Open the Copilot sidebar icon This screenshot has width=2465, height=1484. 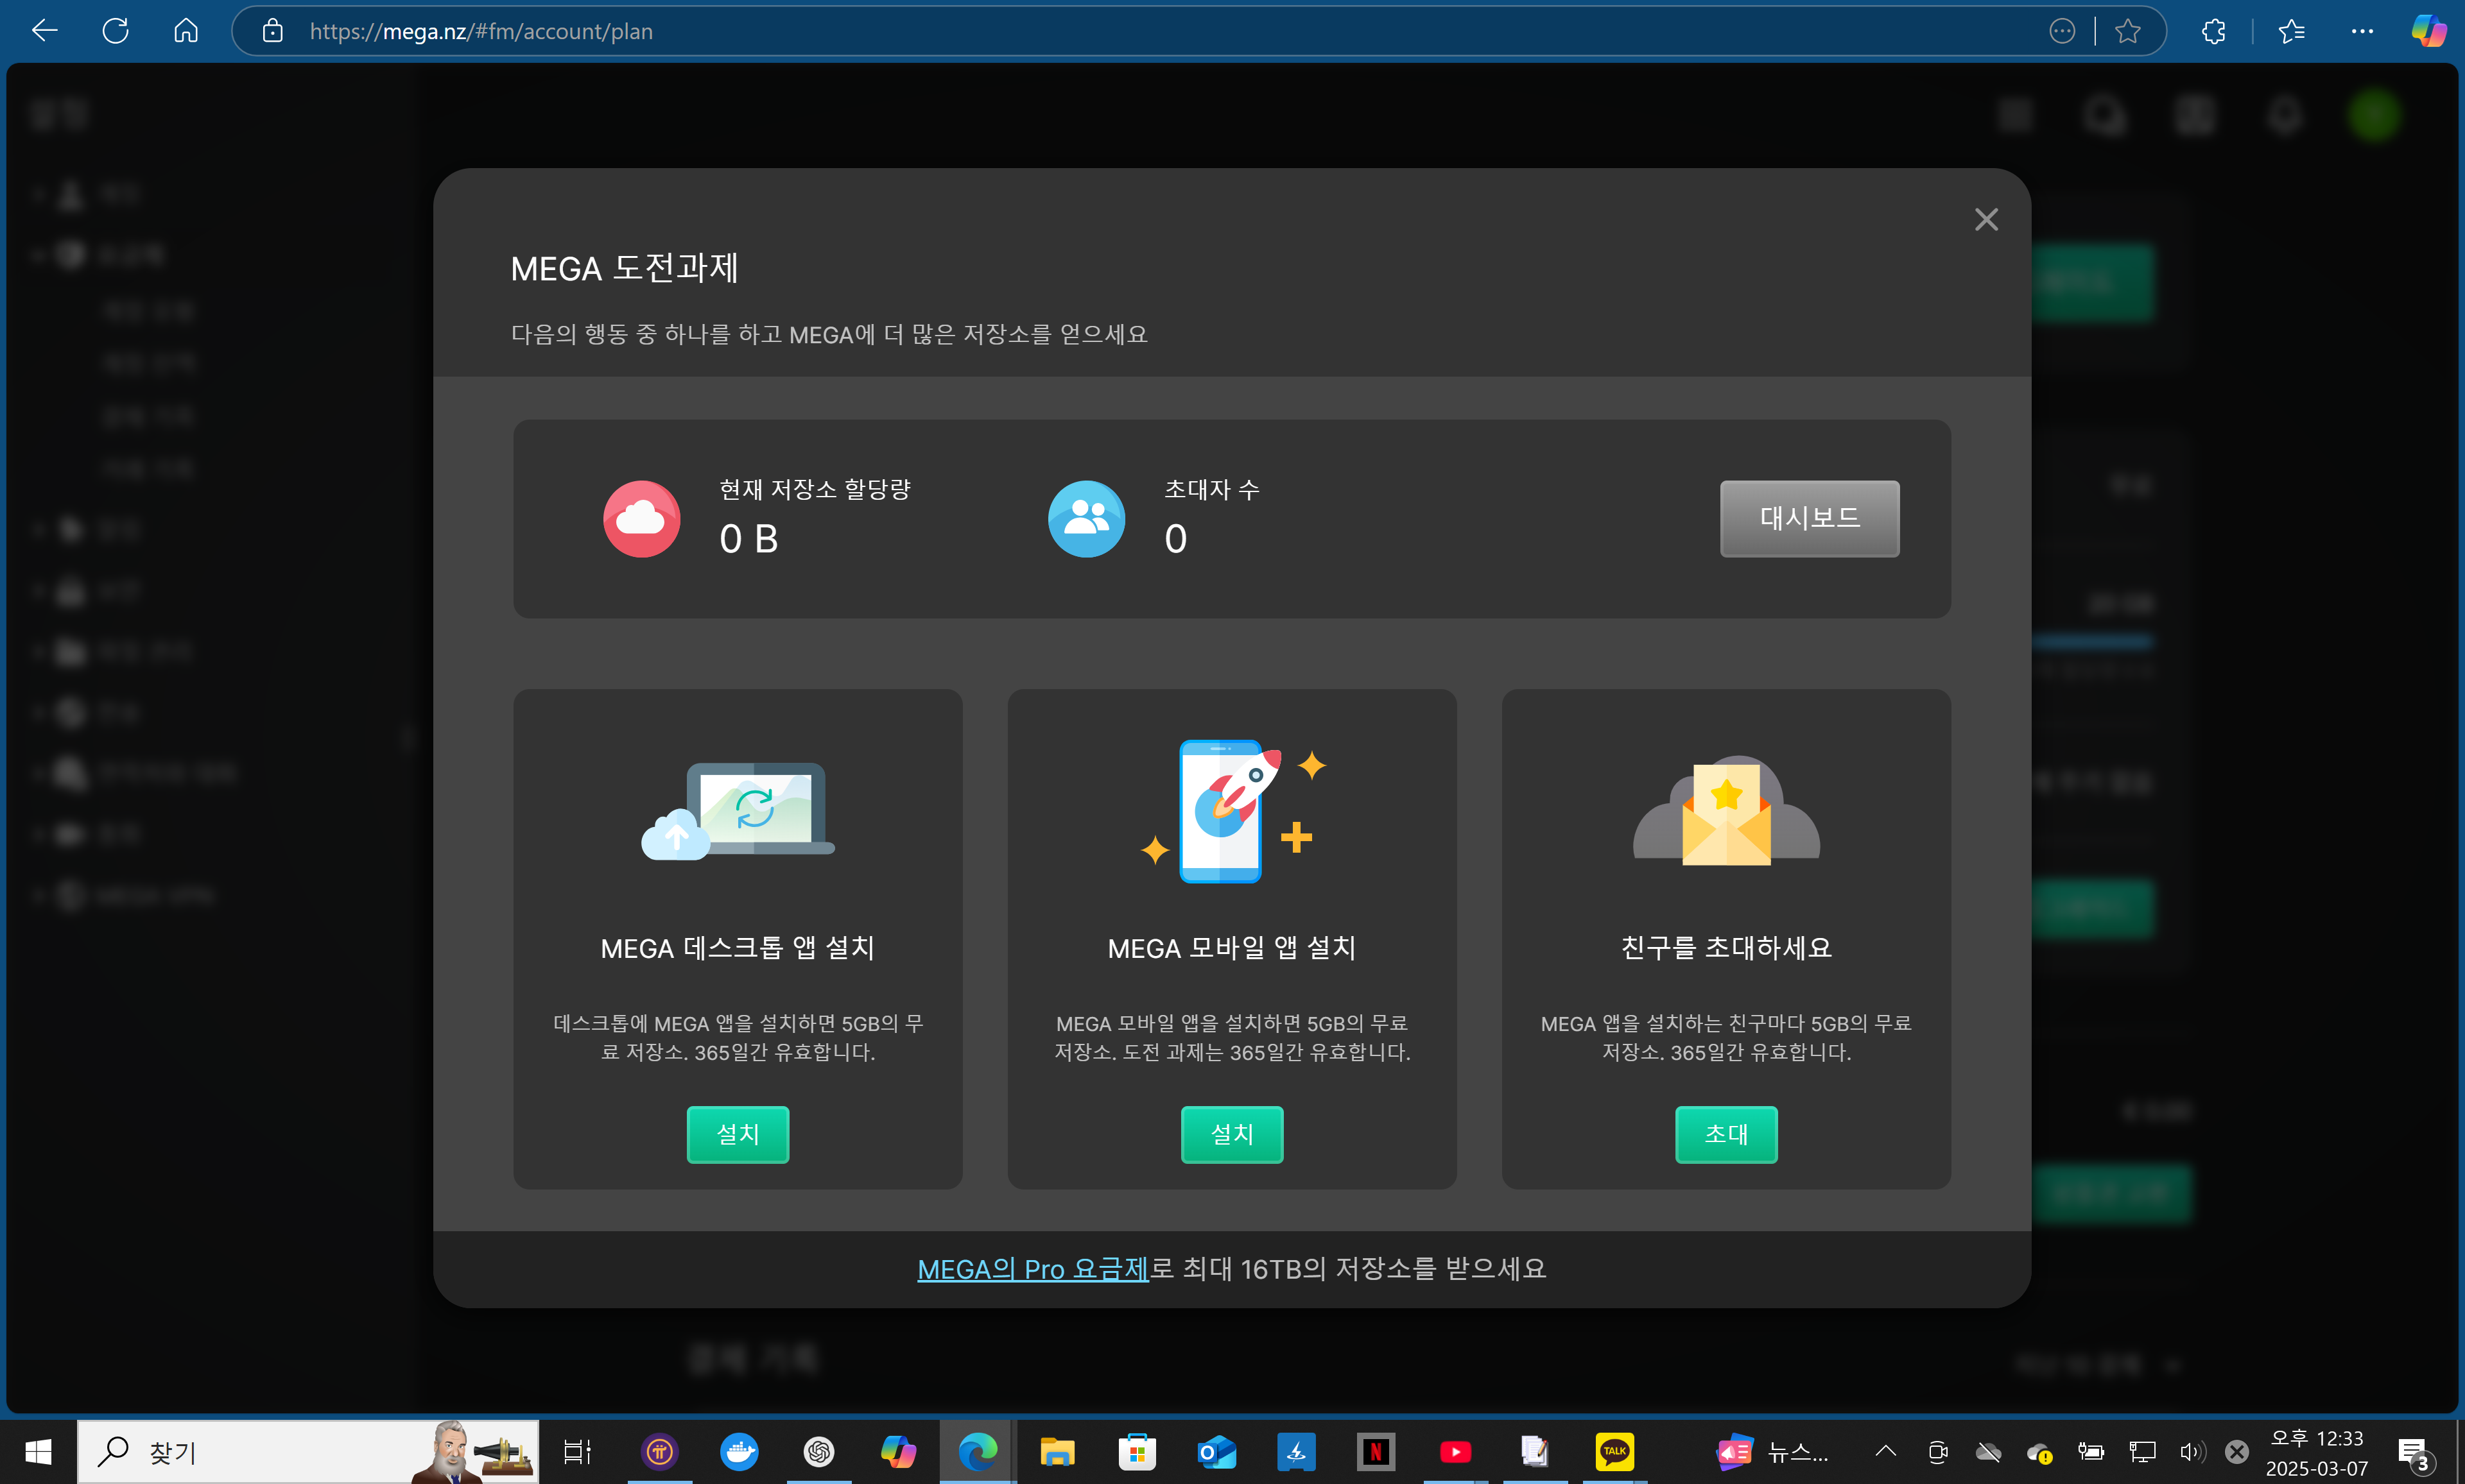coord(2429,31)
